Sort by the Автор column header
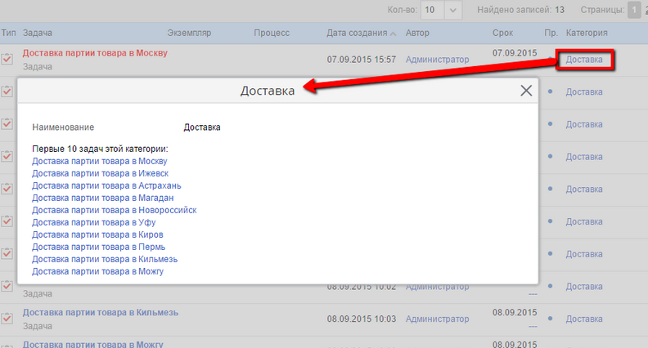Viewport: 648px width, 348px height. 417,33
